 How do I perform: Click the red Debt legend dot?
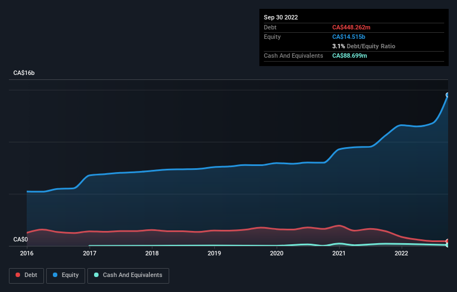tap(18, 275)
